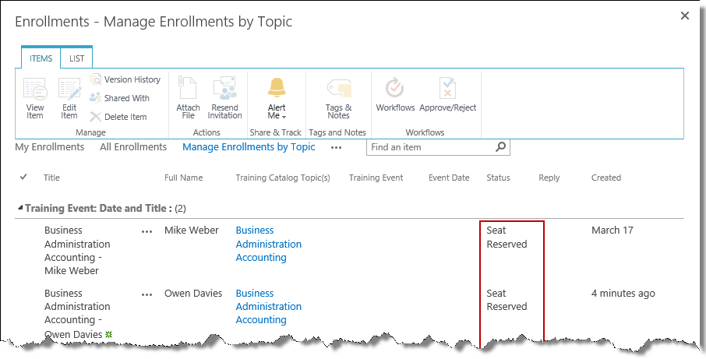Click the new item green star icon
The image size is (706, 359).
pos(108,334)
